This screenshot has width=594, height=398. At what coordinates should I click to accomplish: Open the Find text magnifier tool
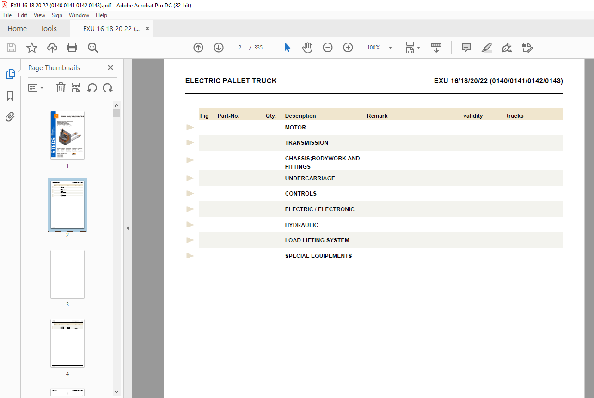coord(93,48)
